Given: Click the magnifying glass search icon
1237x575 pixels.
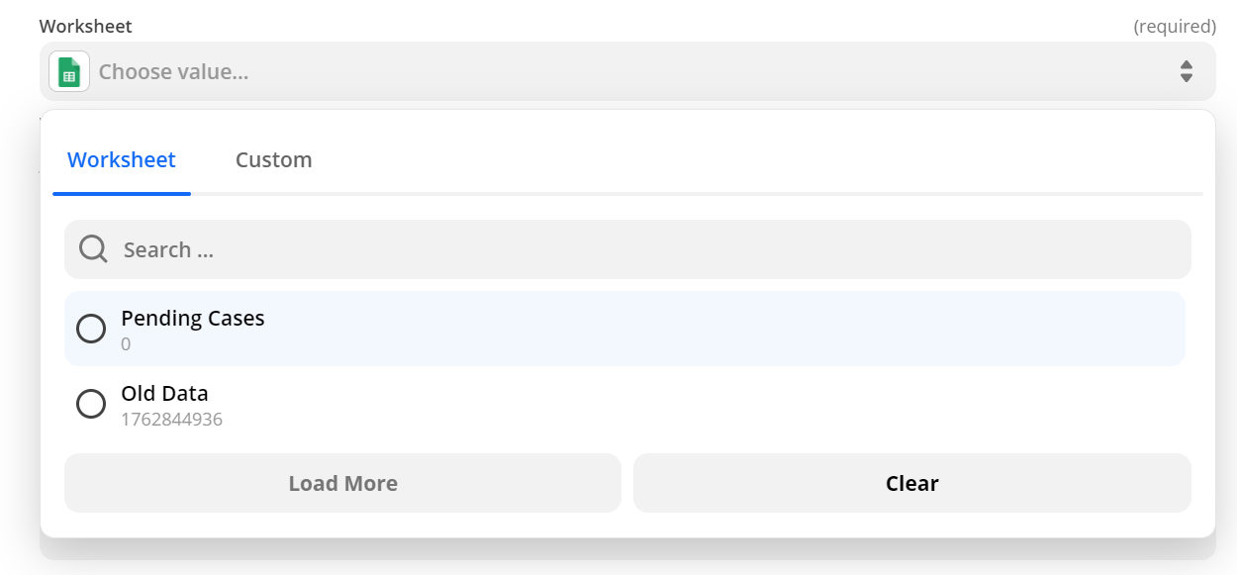Looking at the screenshot, I should 93,248.
